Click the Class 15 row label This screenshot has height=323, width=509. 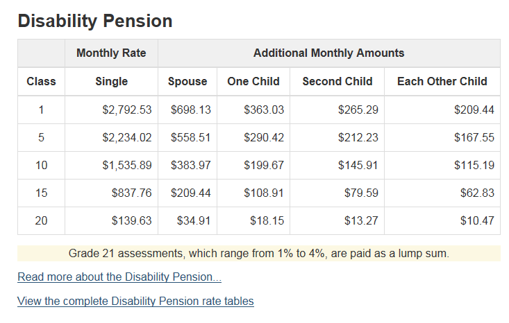41,193
